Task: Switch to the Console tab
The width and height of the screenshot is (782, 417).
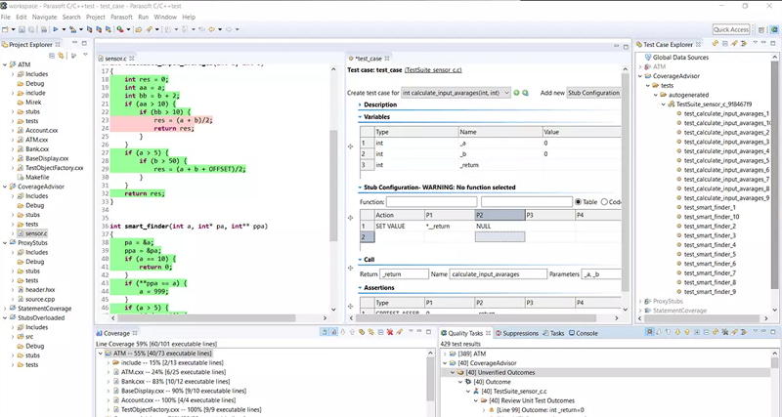Action: [x=584, y=333]
